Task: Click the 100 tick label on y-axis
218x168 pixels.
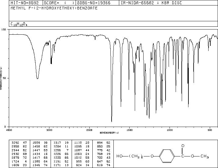Action: [x=4, y=29]
